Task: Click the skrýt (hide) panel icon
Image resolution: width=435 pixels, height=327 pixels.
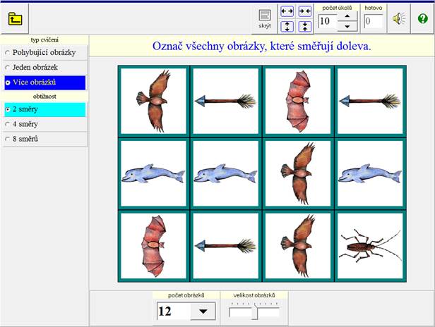Action: (265, 17)
